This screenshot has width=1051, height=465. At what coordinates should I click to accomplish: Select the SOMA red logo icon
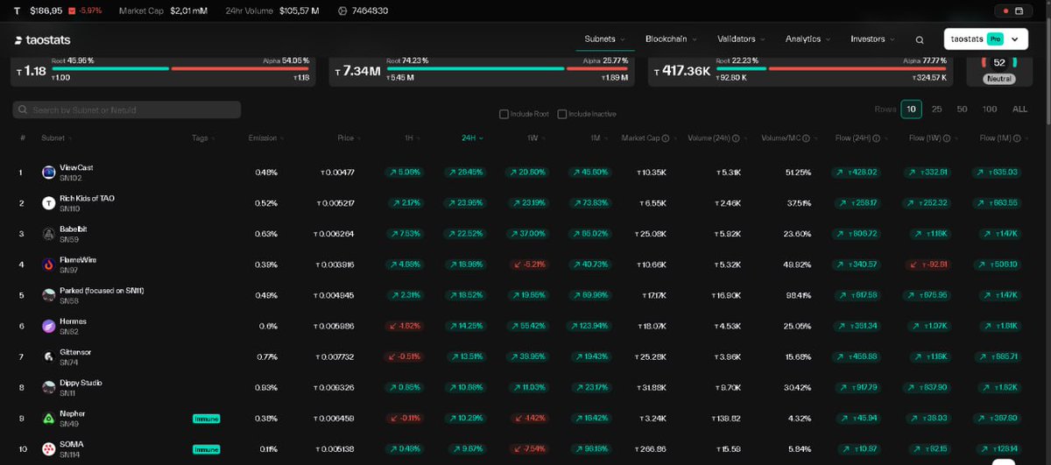[49, 449]
